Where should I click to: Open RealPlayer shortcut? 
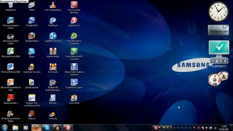[53, 22]
